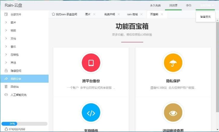
Task: Click the orange umbrella 隐私保护 icon
Action: (x=173, y=63)
